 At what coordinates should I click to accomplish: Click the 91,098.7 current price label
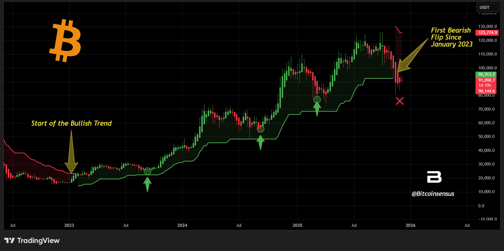tap(487, 80)
